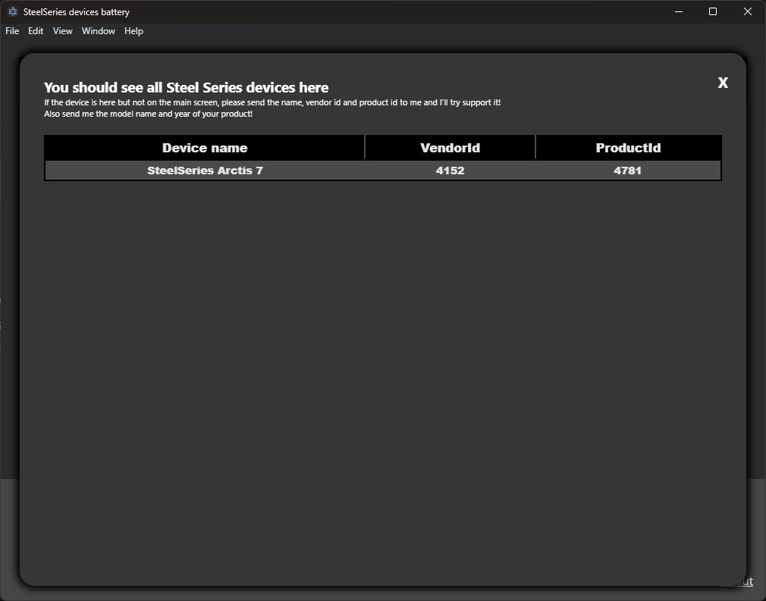Open the File menu

[12, 31]
